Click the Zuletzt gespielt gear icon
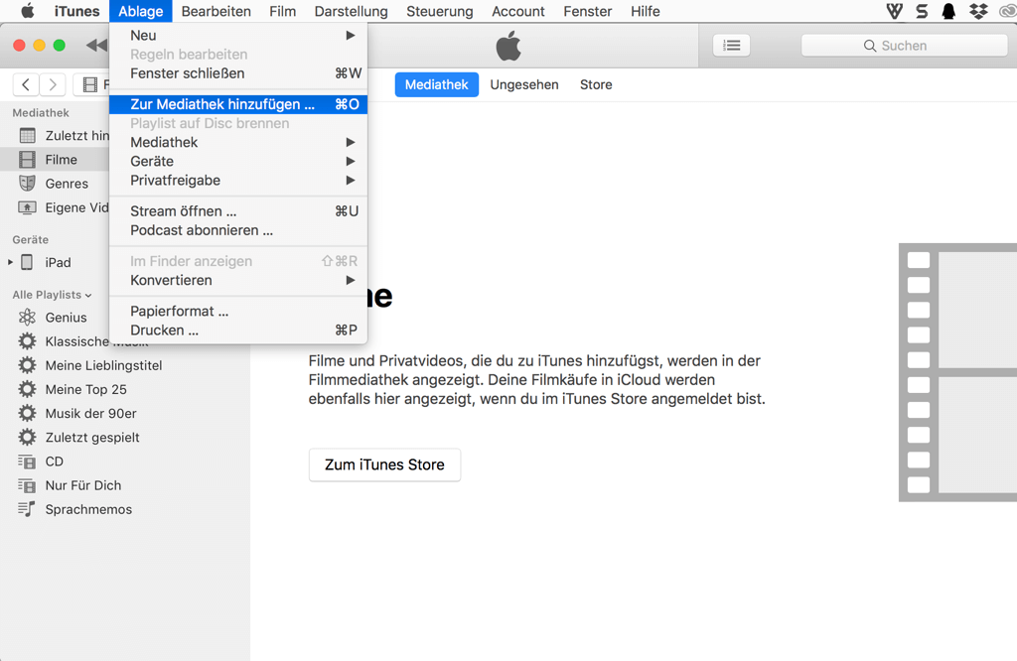Image resolution: width=1017 pixels, height=661 pixels. (27, 437)
